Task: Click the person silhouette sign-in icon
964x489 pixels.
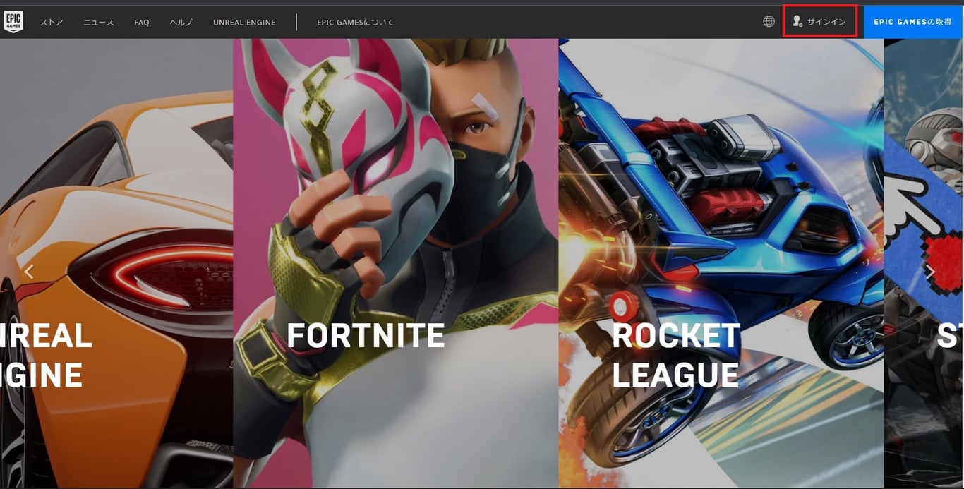Action: (x=798, y=21)
